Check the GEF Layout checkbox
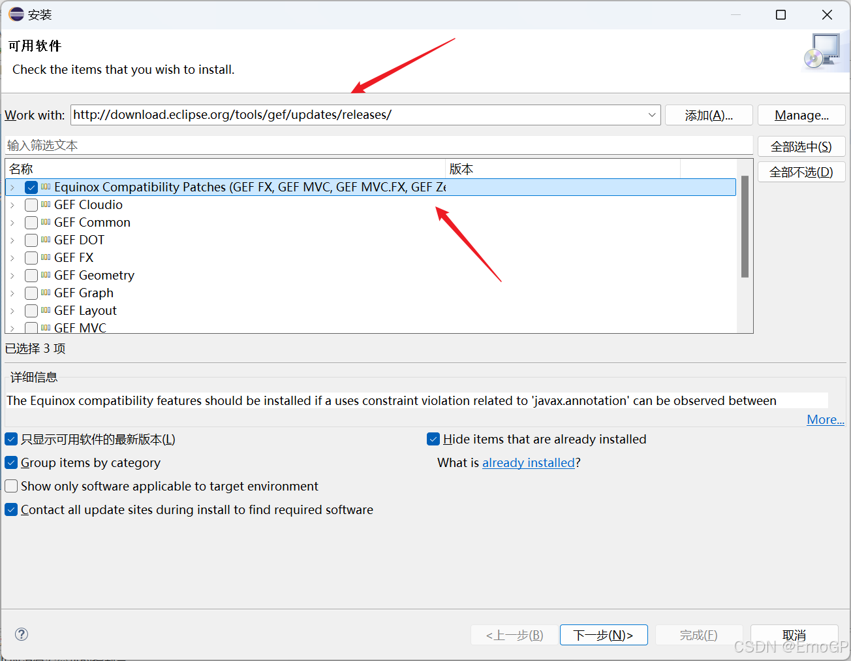851x661 pixels. (31, 311)
